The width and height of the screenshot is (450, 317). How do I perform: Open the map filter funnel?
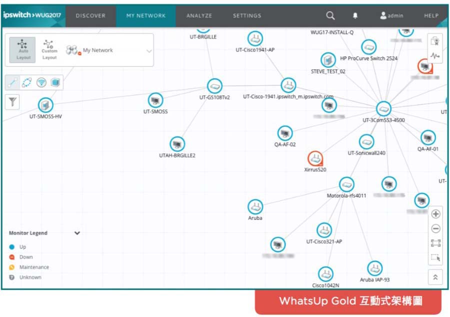(12, 102)
